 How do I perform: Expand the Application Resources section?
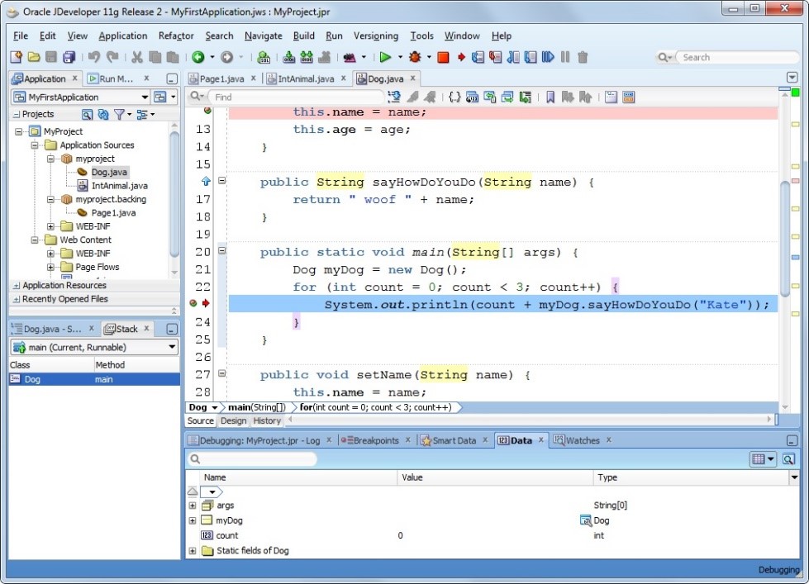click(17, 285)
